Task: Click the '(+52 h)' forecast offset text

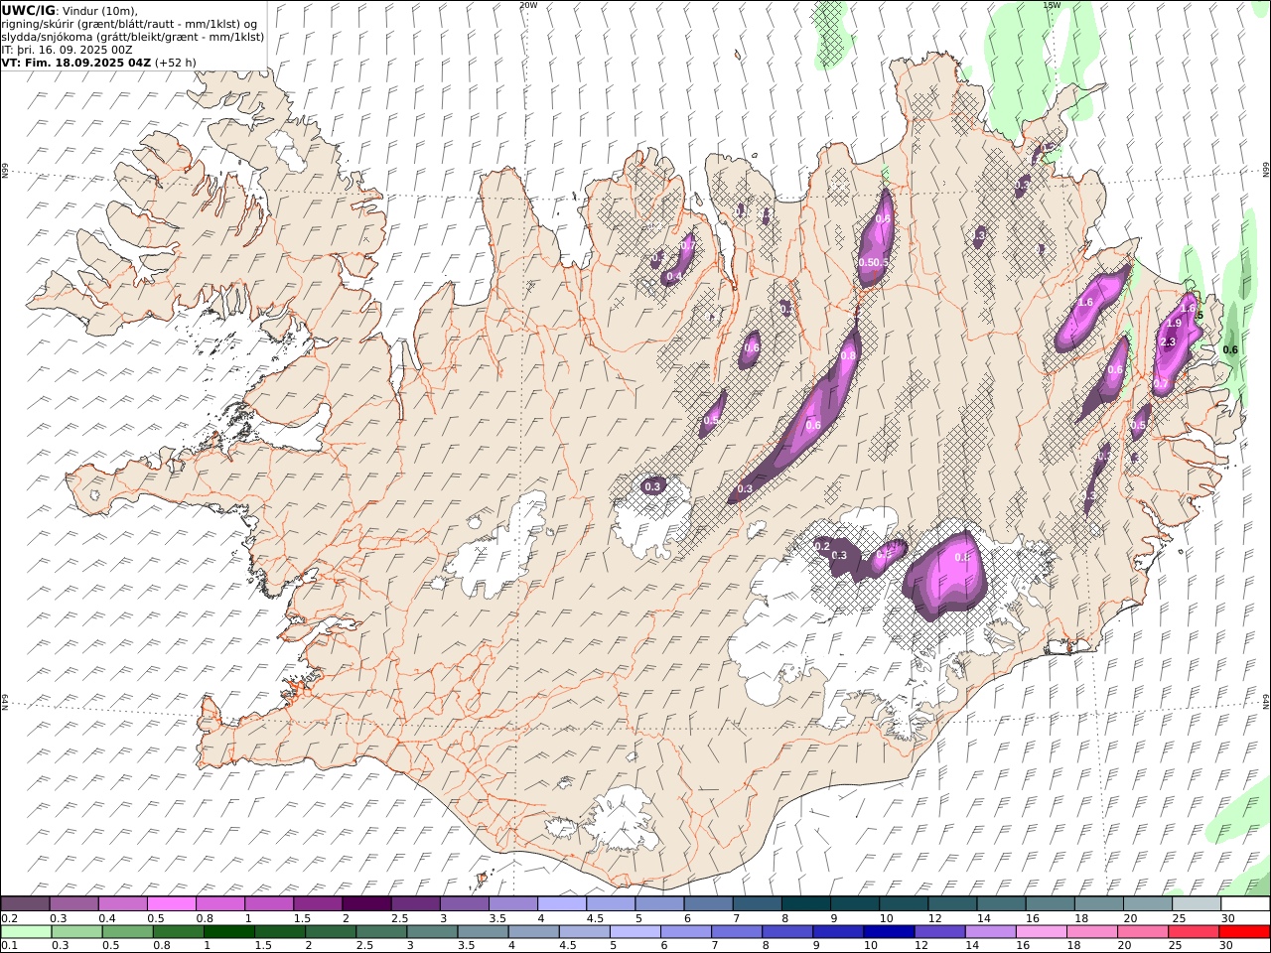Action: pyautogui.click(x=176, y=63)
